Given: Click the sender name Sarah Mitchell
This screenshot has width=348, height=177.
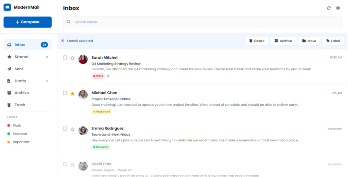Looking at the screenshot, I should 105,57.
